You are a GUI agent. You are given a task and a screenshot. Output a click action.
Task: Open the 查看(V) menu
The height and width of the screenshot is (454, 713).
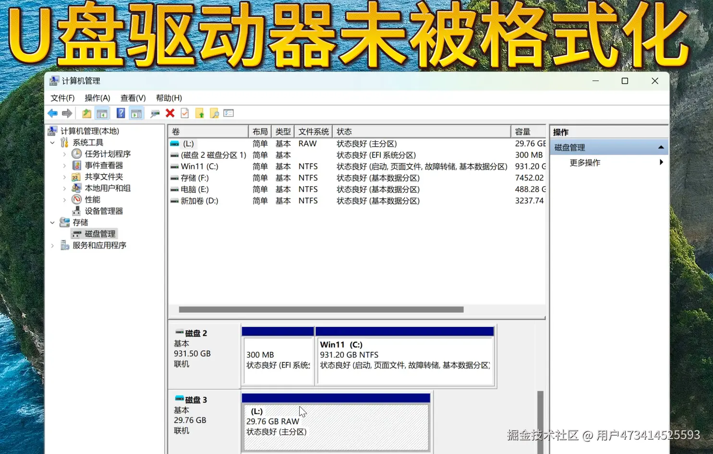click(x=133, y=98)
